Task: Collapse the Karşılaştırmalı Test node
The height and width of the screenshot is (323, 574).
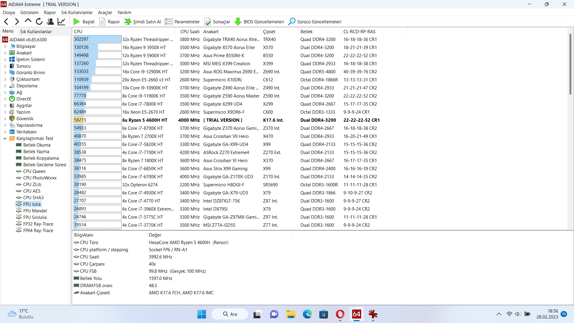Action: (x=5, y=138)
